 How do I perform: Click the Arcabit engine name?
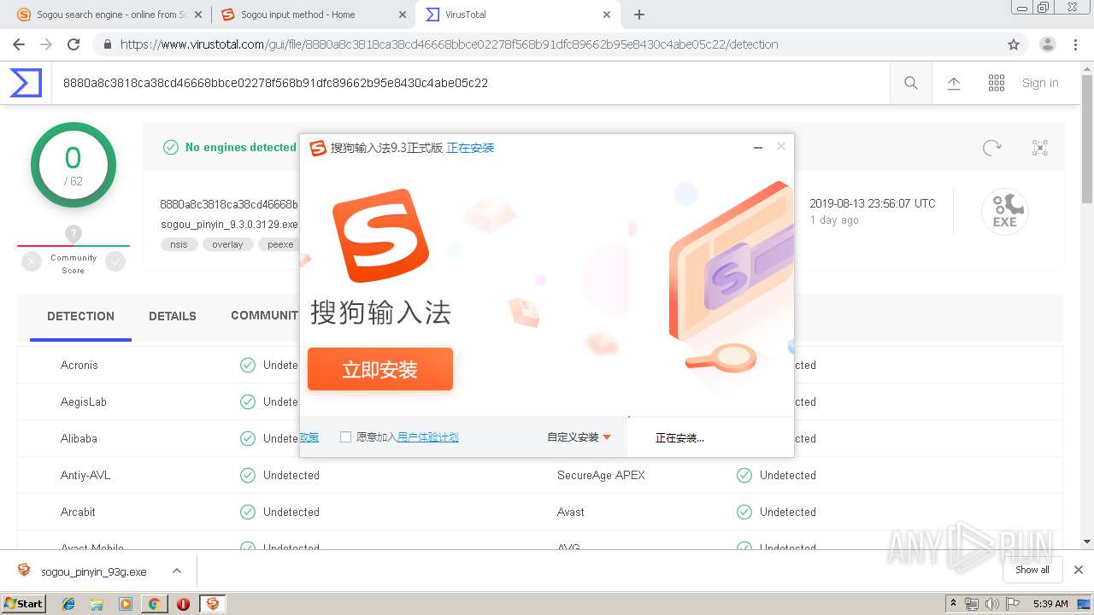78,512
